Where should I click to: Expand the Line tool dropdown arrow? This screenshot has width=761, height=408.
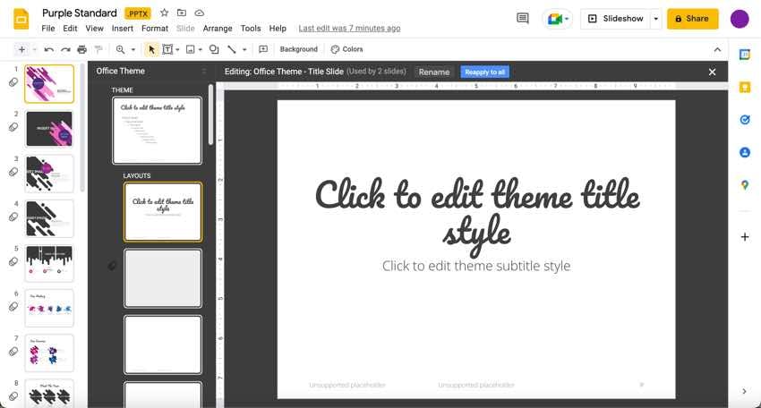click(x=244, y=50)
